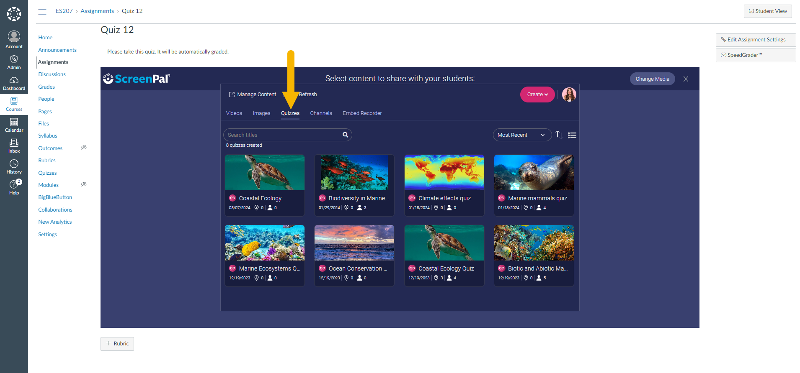Screen dimensions: 800x373
Task: Open BigBlueButton in course navigation
Action: 55,197
